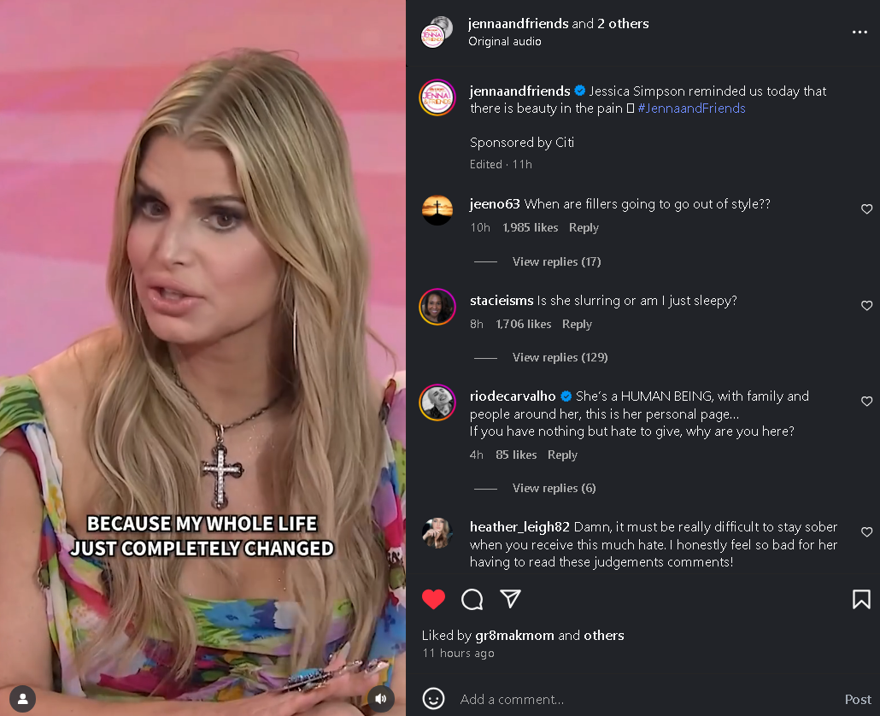
Task: Expand View replies (6)
Action: [554, 488]
